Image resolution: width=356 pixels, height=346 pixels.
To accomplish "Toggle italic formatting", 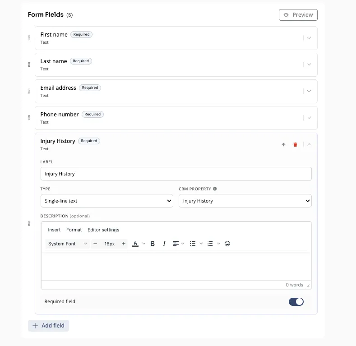I will 164,244.
